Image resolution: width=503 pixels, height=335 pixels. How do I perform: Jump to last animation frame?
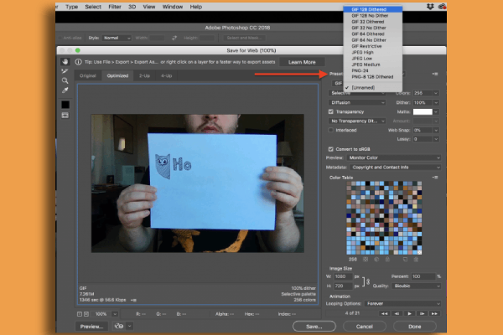[x=434, y=313]
